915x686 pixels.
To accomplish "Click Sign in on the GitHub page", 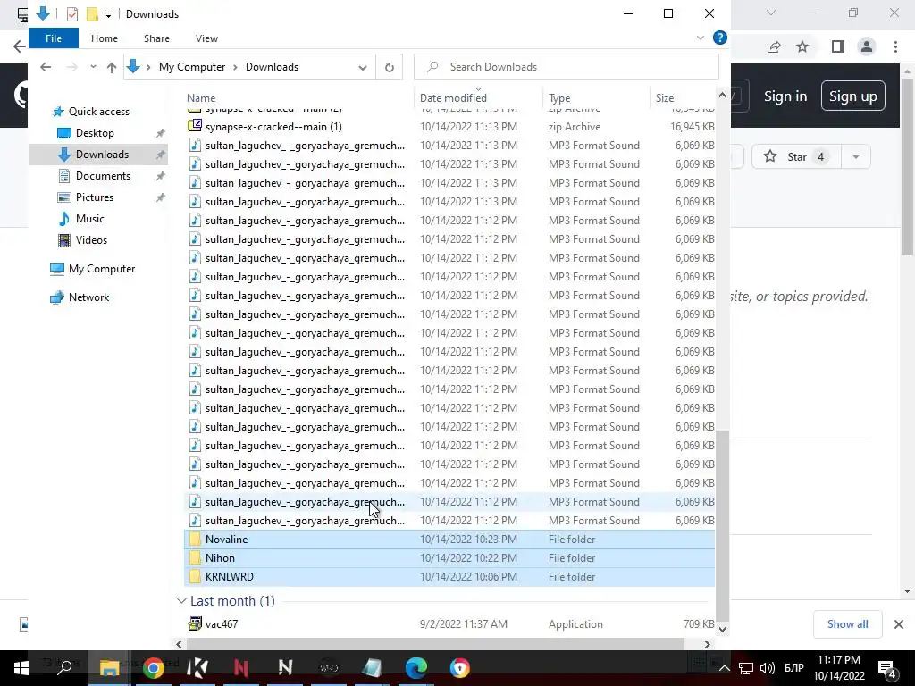I will click(x=785, y=96).
